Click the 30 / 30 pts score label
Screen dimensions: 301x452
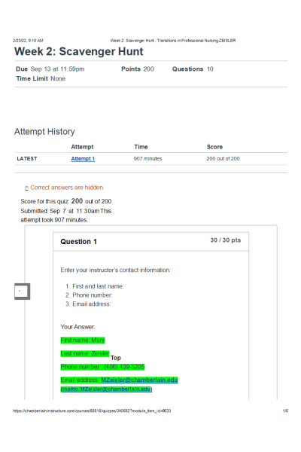(x=226, y=240)
